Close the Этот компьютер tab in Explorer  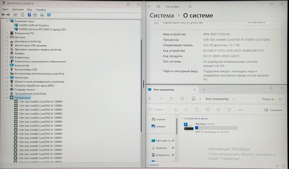194,90
